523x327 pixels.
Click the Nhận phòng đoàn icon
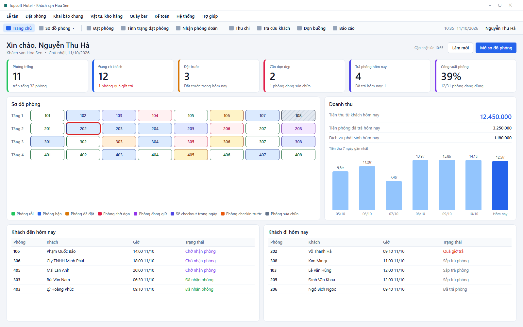pyautogui.click(x=178, y=28)
